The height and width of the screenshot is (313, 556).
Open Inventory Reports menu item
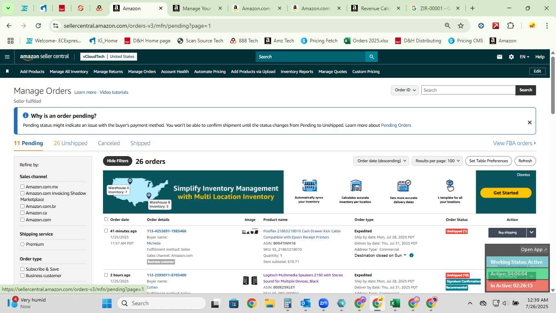(297, 71)
